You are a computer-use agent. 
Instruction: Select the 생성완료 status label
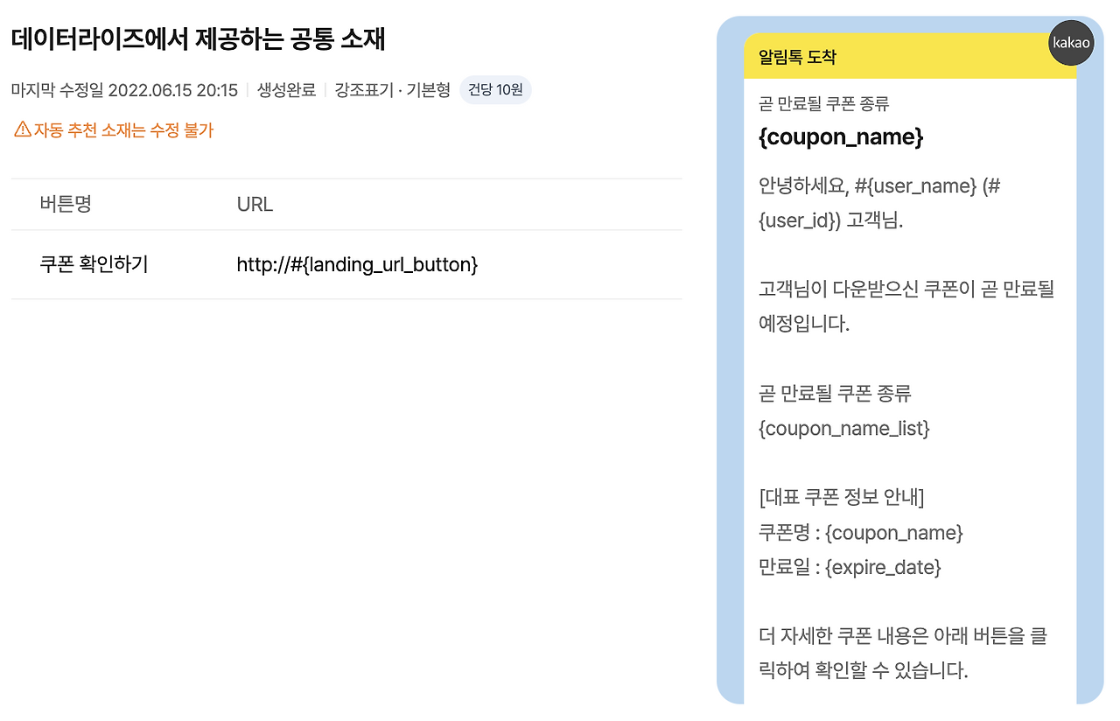(287, 89)
